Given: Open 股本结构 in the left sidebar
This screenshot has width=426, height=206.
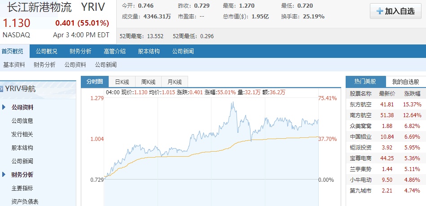Looking at the screenshot, I should [22, 148].
